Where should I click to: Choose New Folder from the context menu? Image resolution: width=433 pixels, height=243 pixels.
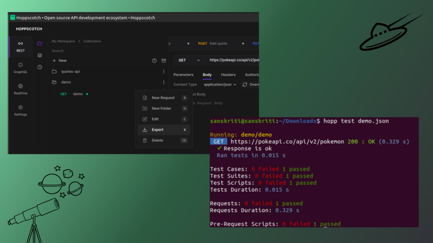tap(164, 109)
